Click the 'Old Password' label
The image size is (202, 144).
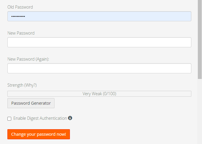point(20,7)
